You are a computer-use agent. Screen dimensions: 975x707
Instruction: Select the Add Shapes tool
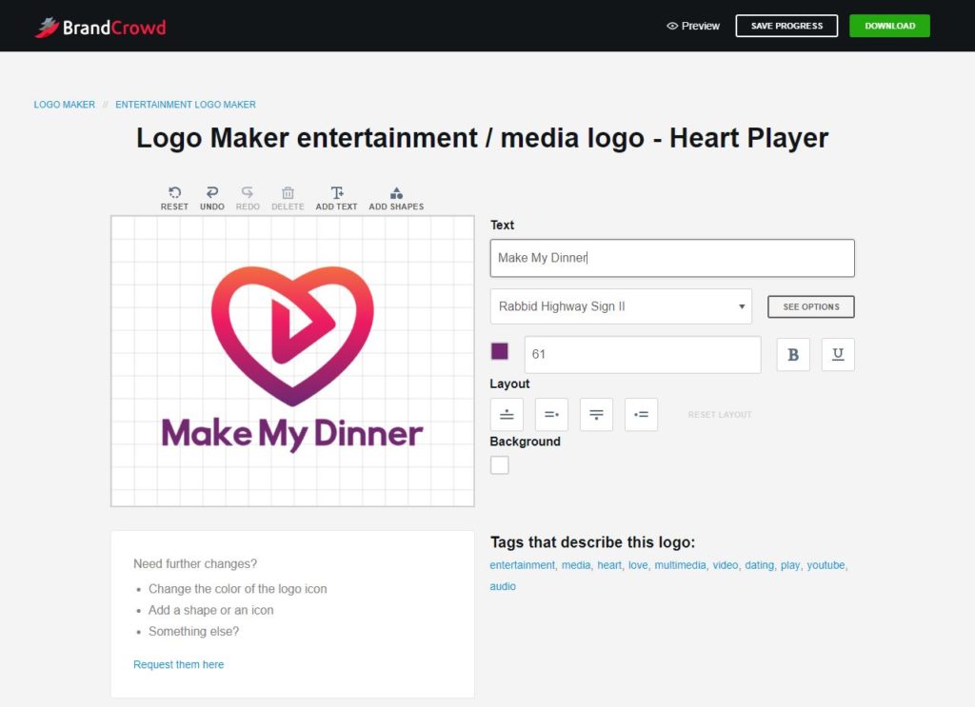[x=396, y=199]
